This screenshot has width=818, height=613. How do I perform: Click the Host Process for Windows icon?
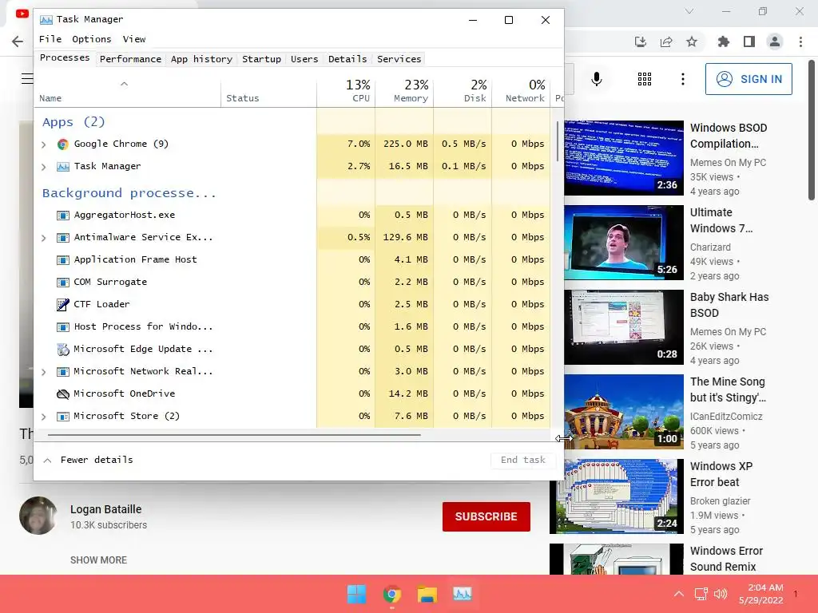(x=63, y=327)
